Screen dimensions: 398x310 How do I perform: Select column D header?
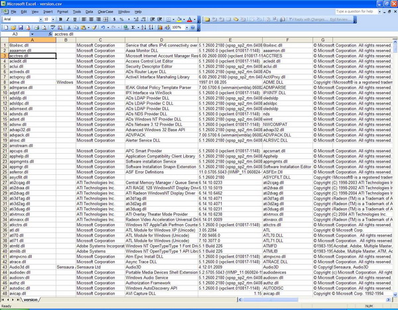(161, 40)
